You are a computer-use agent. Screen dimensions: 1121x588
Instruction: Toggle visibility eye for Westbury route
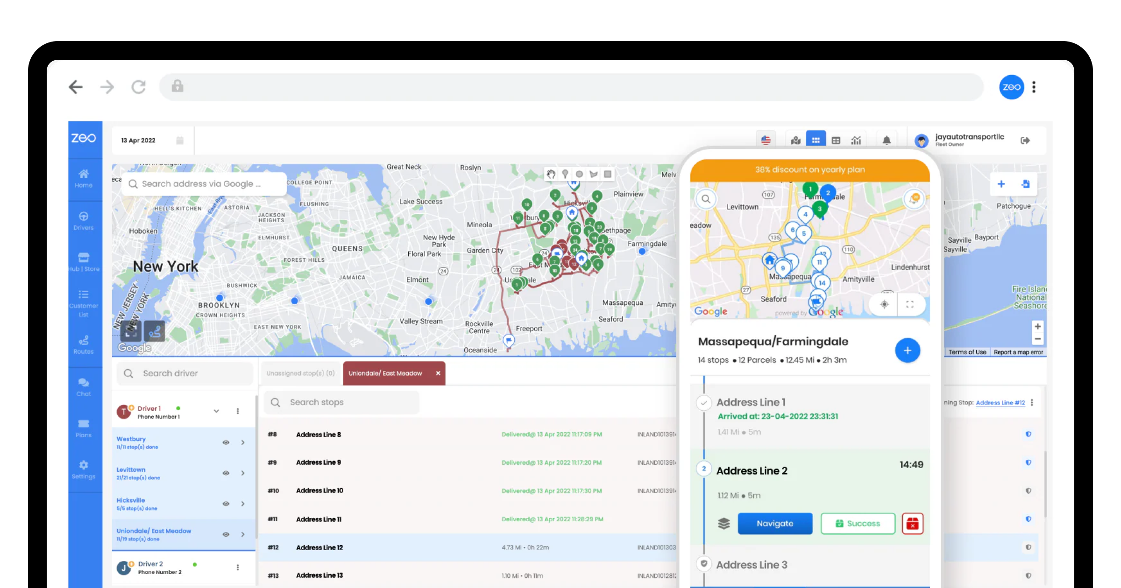[226, 442]
